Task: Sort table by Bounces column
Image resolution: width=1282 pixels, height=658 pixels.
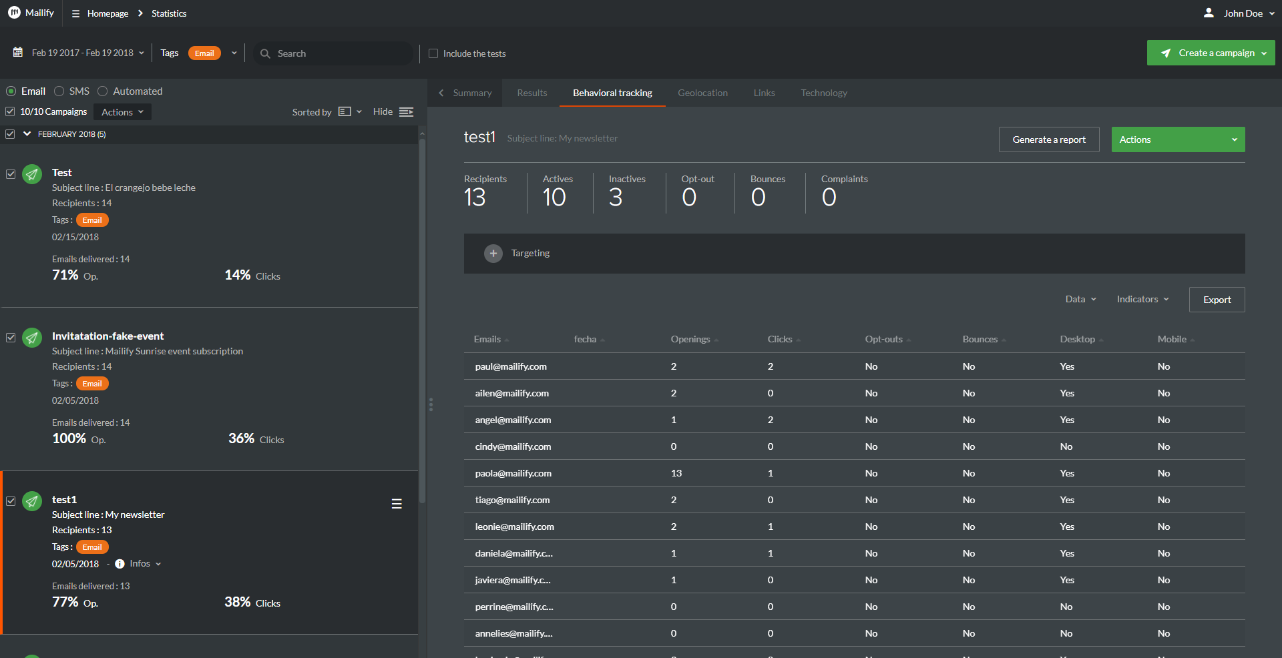Action: [x=1004, y=340]
